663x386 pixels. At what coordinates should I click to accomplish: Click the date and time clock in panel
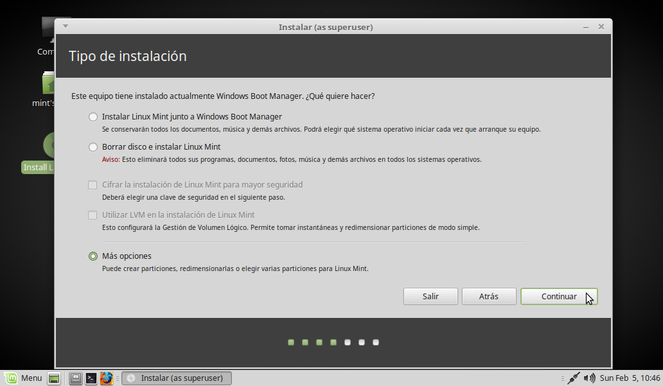[x=630, y=378]
